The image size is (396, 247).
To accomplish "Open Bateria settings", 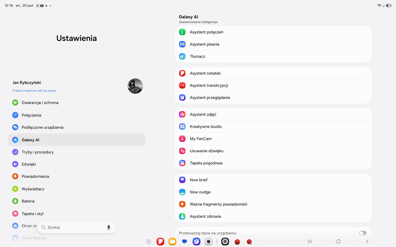I will 77,201.
